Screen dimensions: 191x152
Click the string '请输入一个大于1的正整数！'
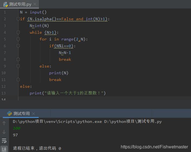pyautogui.click(x=74, y=93)
